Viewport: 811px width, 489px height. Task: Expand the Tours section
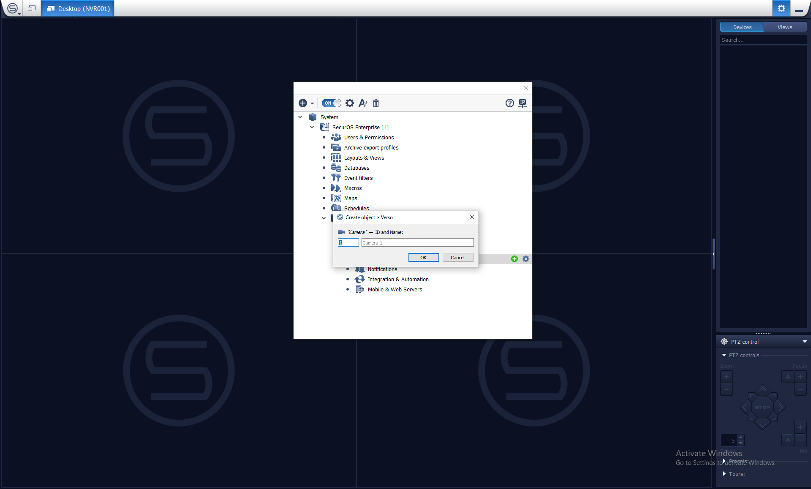[724, 474]
